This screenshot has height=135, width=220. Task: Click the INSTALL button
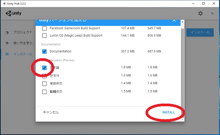[169, 112]
